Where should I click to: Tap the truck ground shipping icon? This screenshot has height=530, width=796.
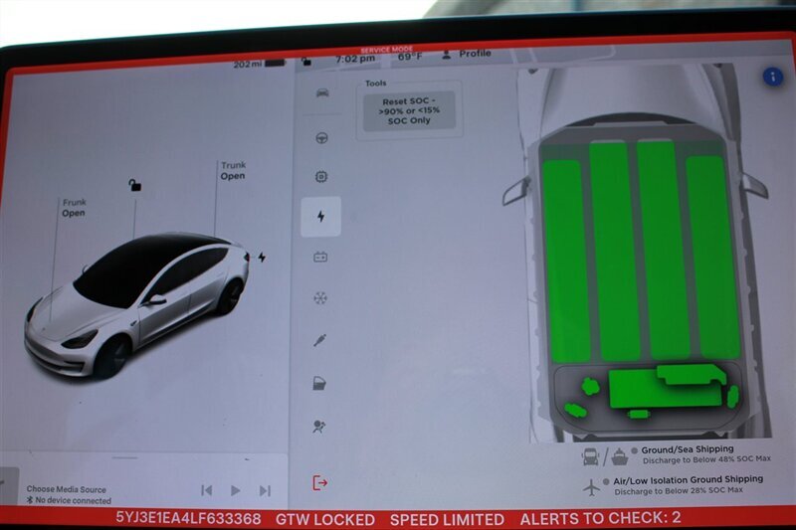point(591,456)
